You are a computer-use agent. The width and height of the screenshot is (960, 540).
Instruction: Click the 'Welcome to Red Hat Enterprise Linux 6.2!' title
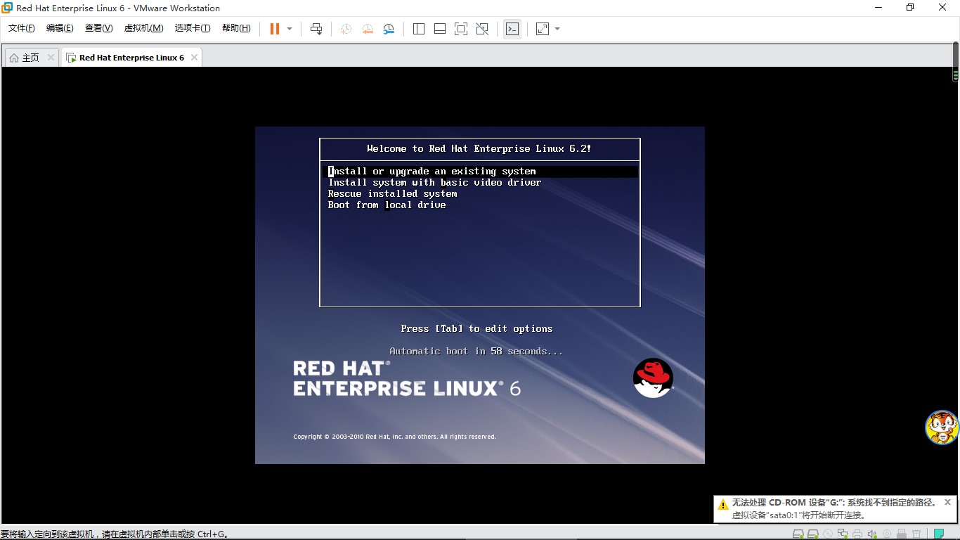[479, 149]
